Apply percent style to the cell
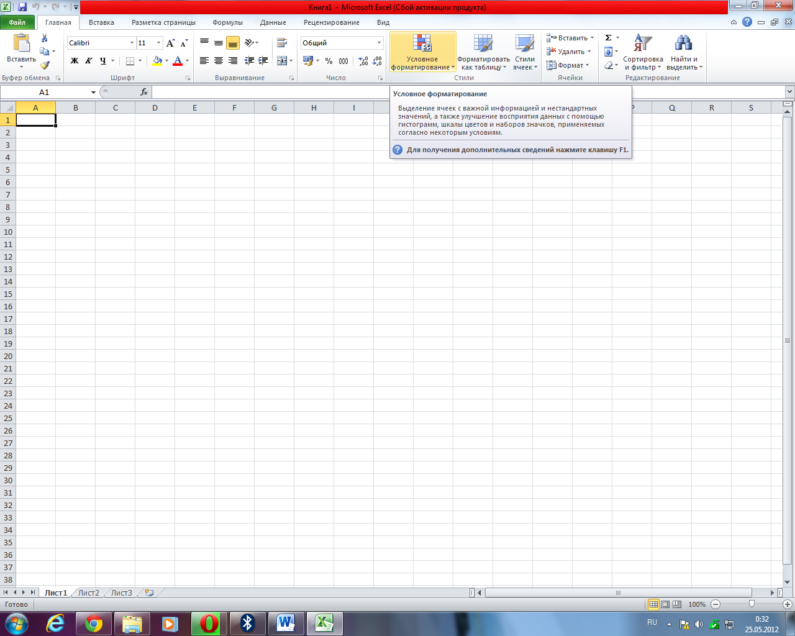 [x=329, y=61]
